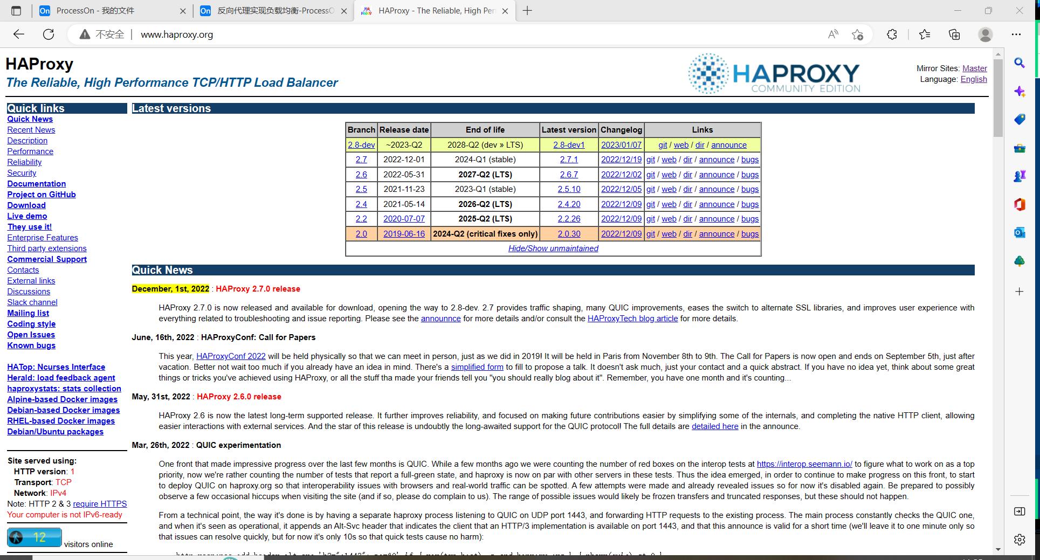This screenshot has height=560, width=1040.
Task: Add a sidebar app with plus icon
Action: click(1020, 292)
